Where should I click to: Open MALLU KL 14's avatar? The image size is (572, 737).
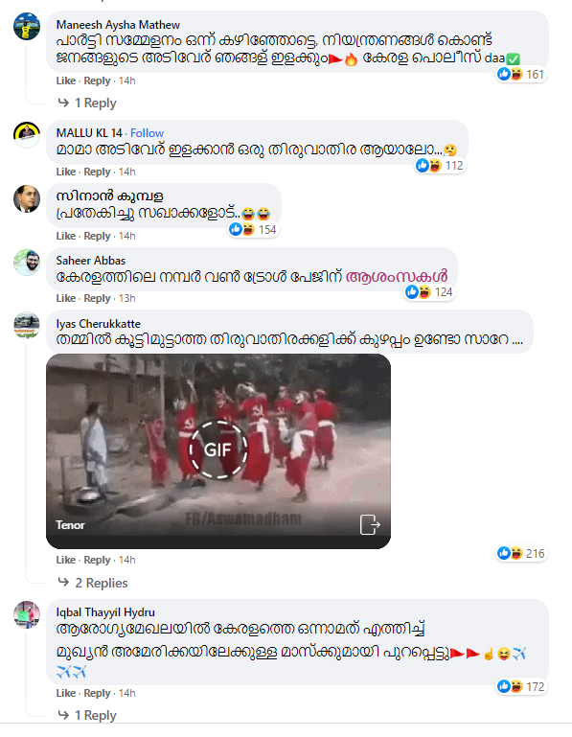point(27,134)
